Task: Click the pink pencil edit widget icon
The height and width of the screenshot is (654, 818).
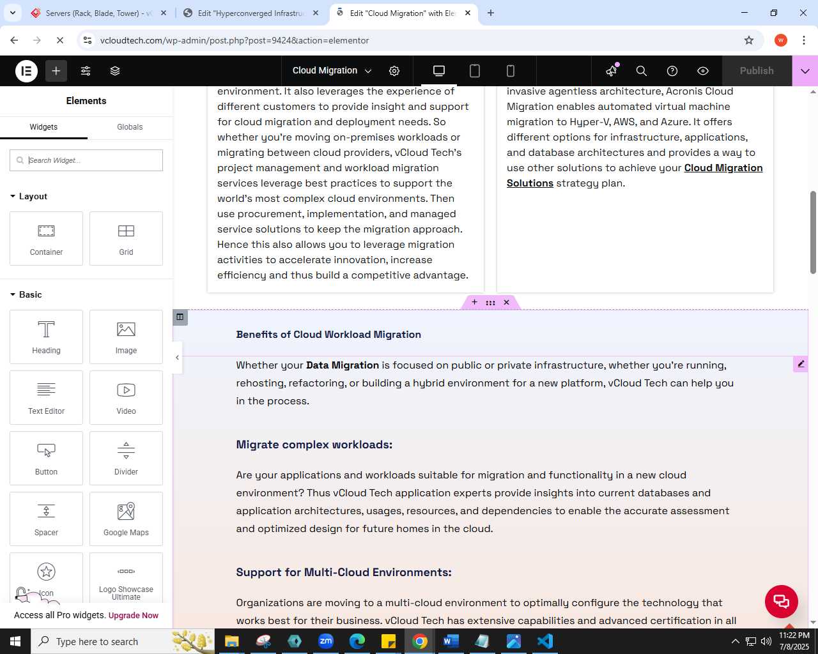Action: (800, 363)
